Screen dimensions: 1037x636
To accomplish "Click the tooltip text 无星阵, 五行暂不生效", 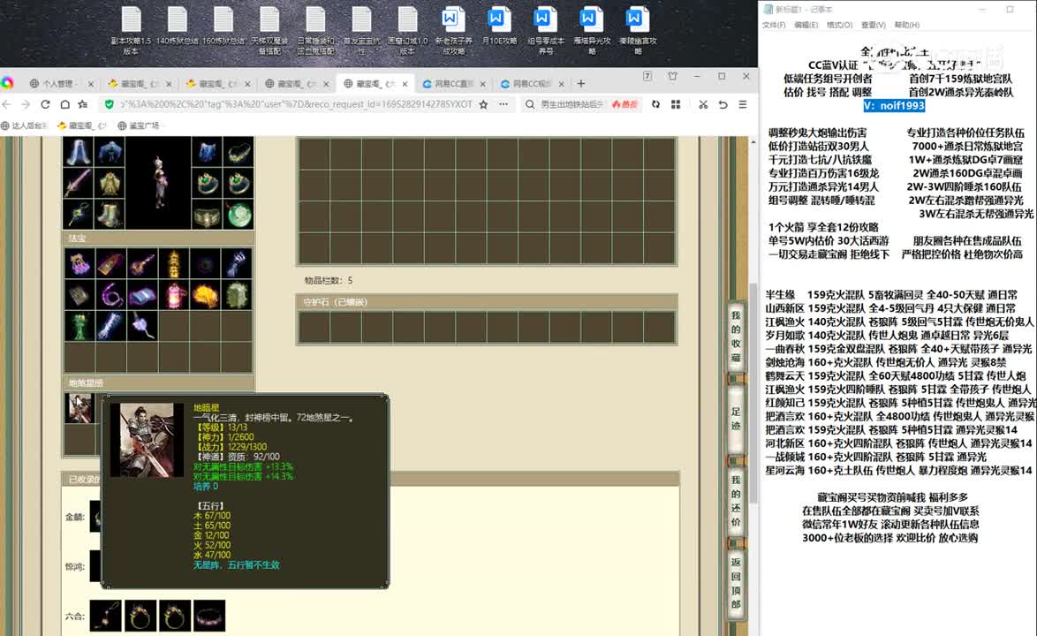I will [236, 565].
